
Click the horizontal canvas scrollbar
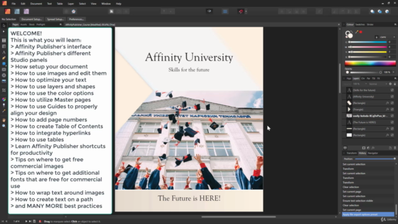pyautogui.click(x=239, y=217)
